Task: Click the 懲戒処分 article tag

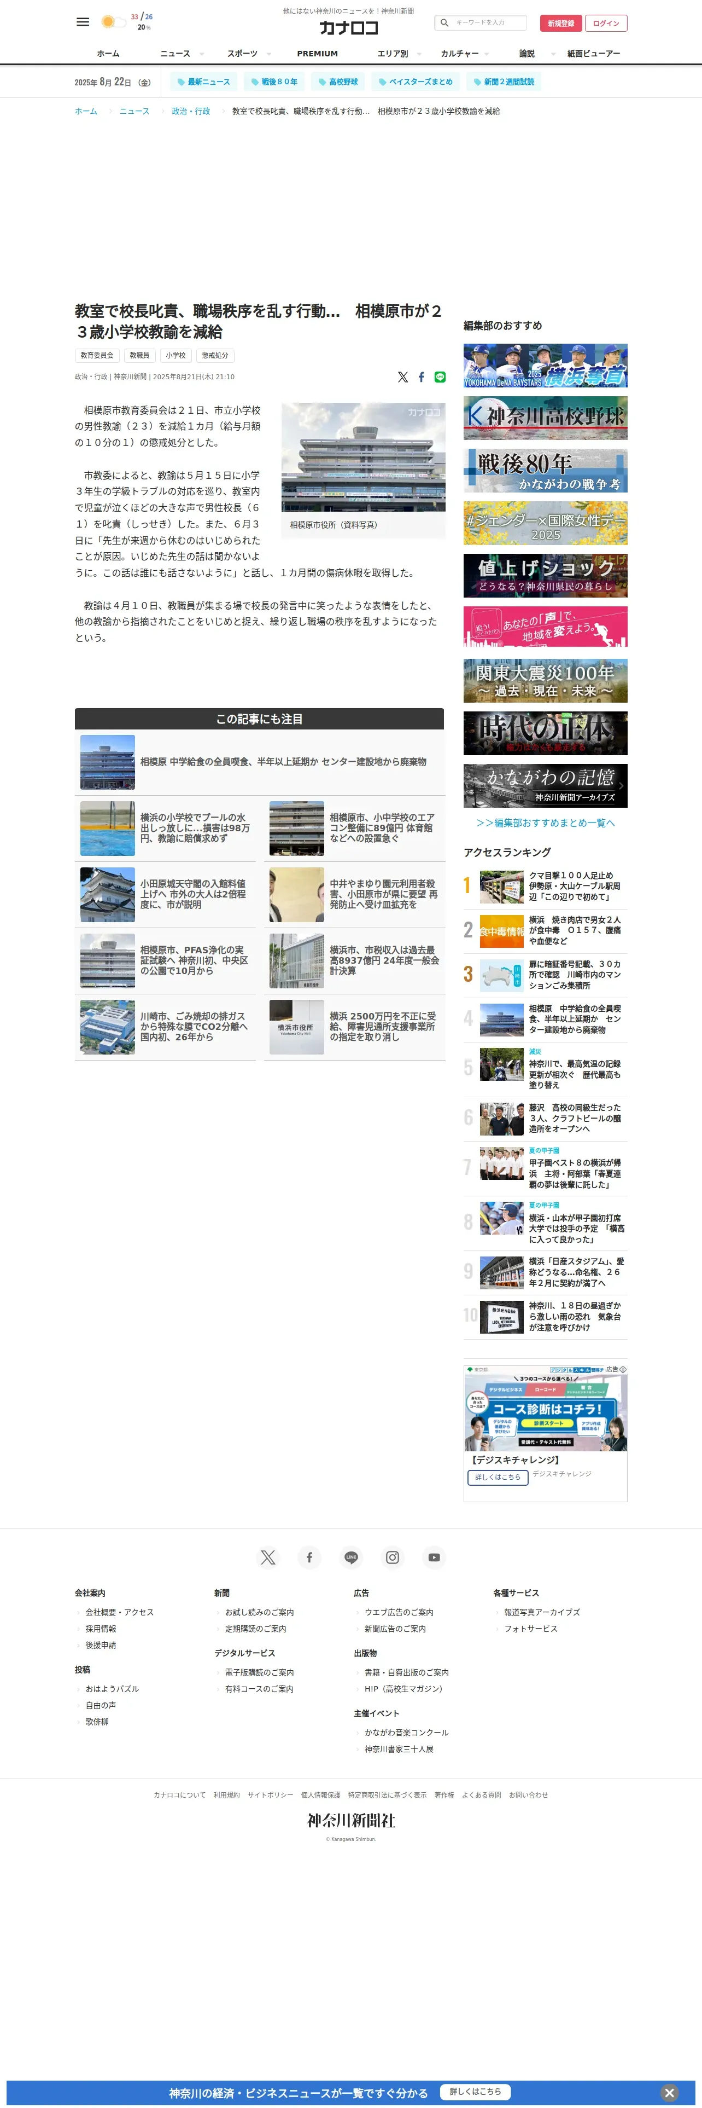Action: pyautogui.click(x=215, y=355)
